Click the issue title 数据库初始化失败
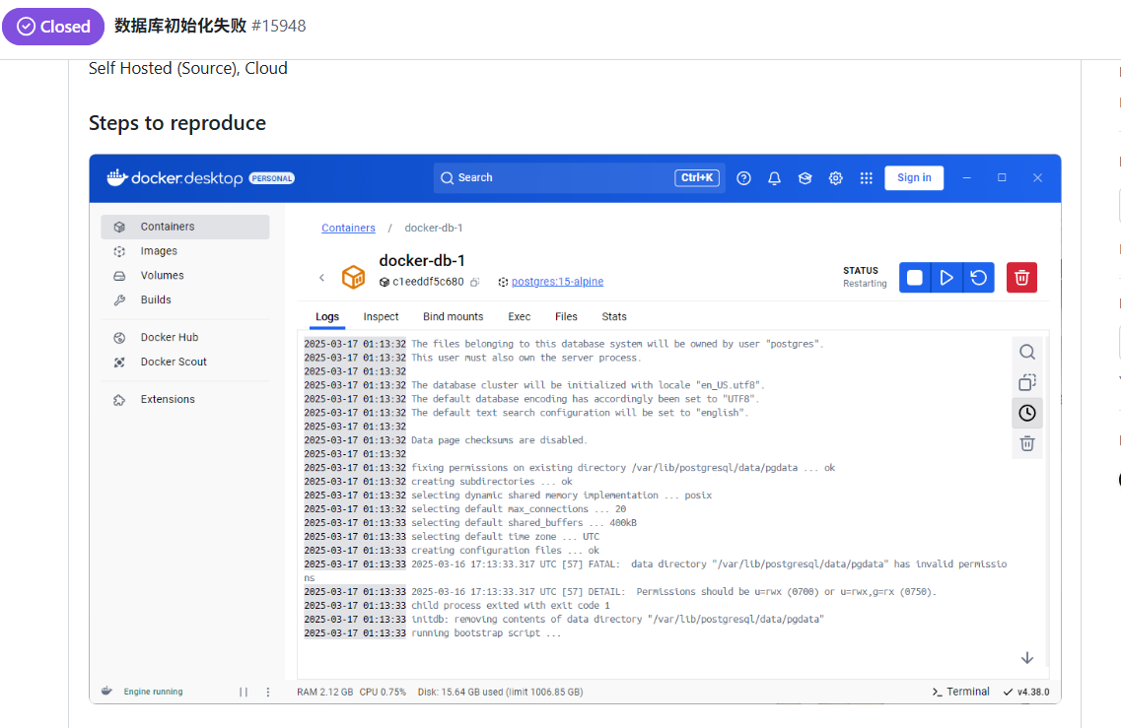Image resolution: width=1121 pixels, height=728 pixels. pos(180,26)
